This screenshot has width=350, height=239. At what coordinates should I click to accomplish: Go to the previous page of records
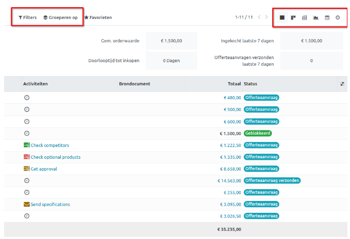[x=259, y=17]
